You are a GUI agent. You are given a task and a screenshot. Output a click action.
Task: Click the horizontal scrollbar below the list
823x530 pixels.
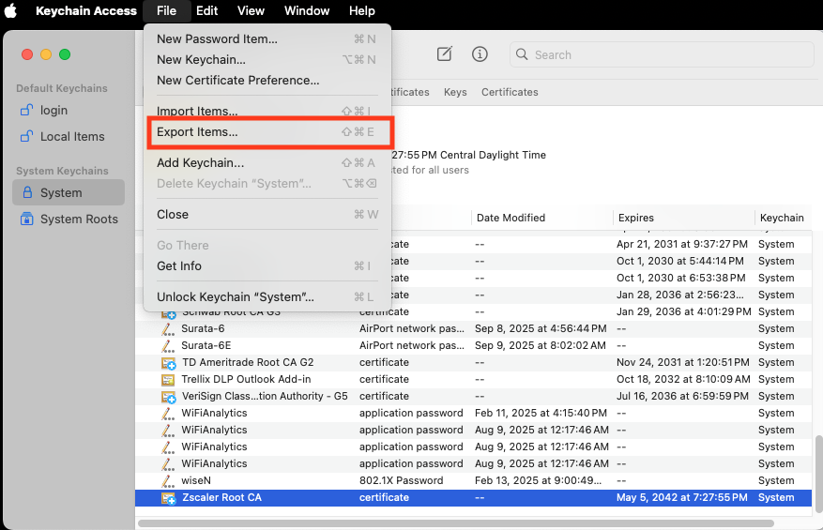(455, 523)
